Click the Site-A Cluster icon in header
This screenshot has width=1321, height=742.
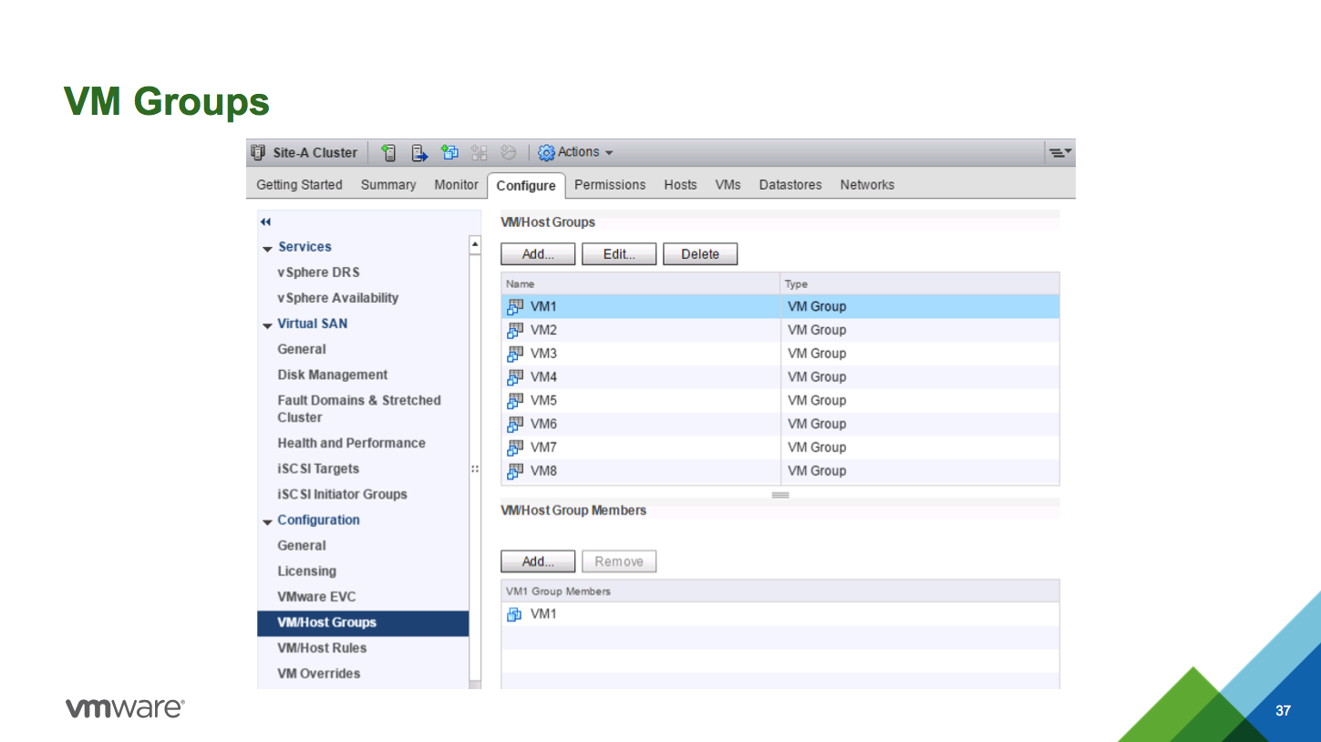click(x=258, y=153)
